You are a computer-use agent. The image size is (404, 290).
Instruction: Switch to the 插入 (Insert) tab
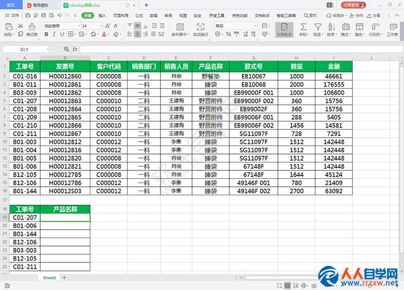[x=102, y=15]
